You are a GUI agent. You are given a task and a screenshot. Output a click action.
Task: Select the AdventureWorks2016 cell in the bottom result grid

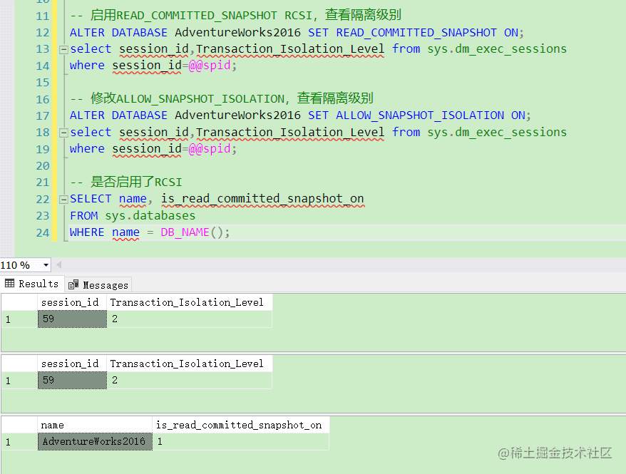pyautogui.click(x=95, y=441)
